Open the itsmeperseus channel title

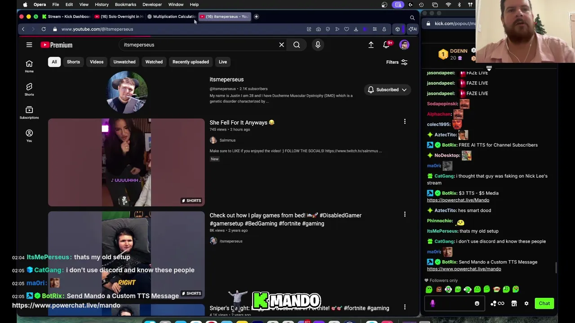point(226,79)
